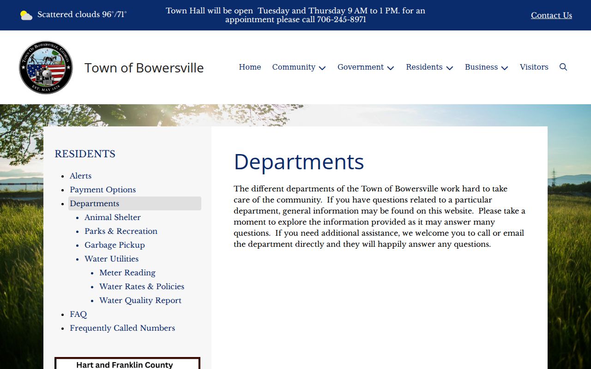
Task: Click the Town of Bowersville site title
Action: (x=144, y=68)
